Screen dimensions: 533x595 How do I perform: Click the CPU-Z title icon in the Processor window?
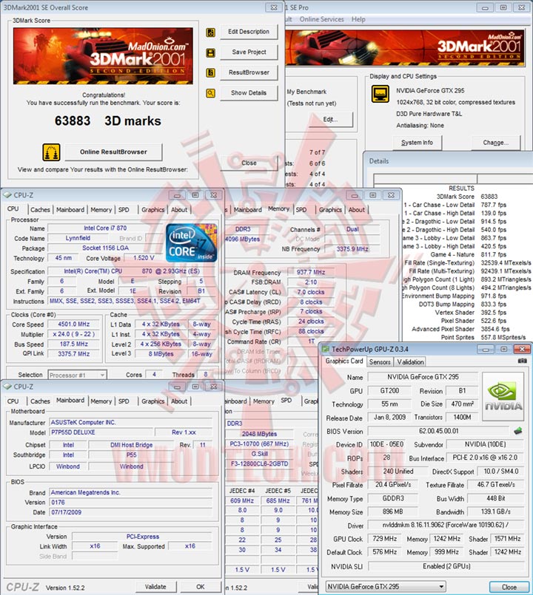[x=7, y=195]
